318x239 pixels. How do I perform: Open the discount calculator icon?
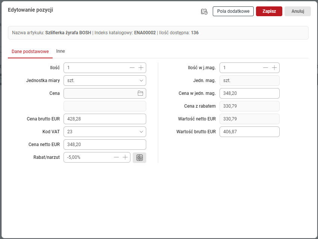tap(139, 158)
